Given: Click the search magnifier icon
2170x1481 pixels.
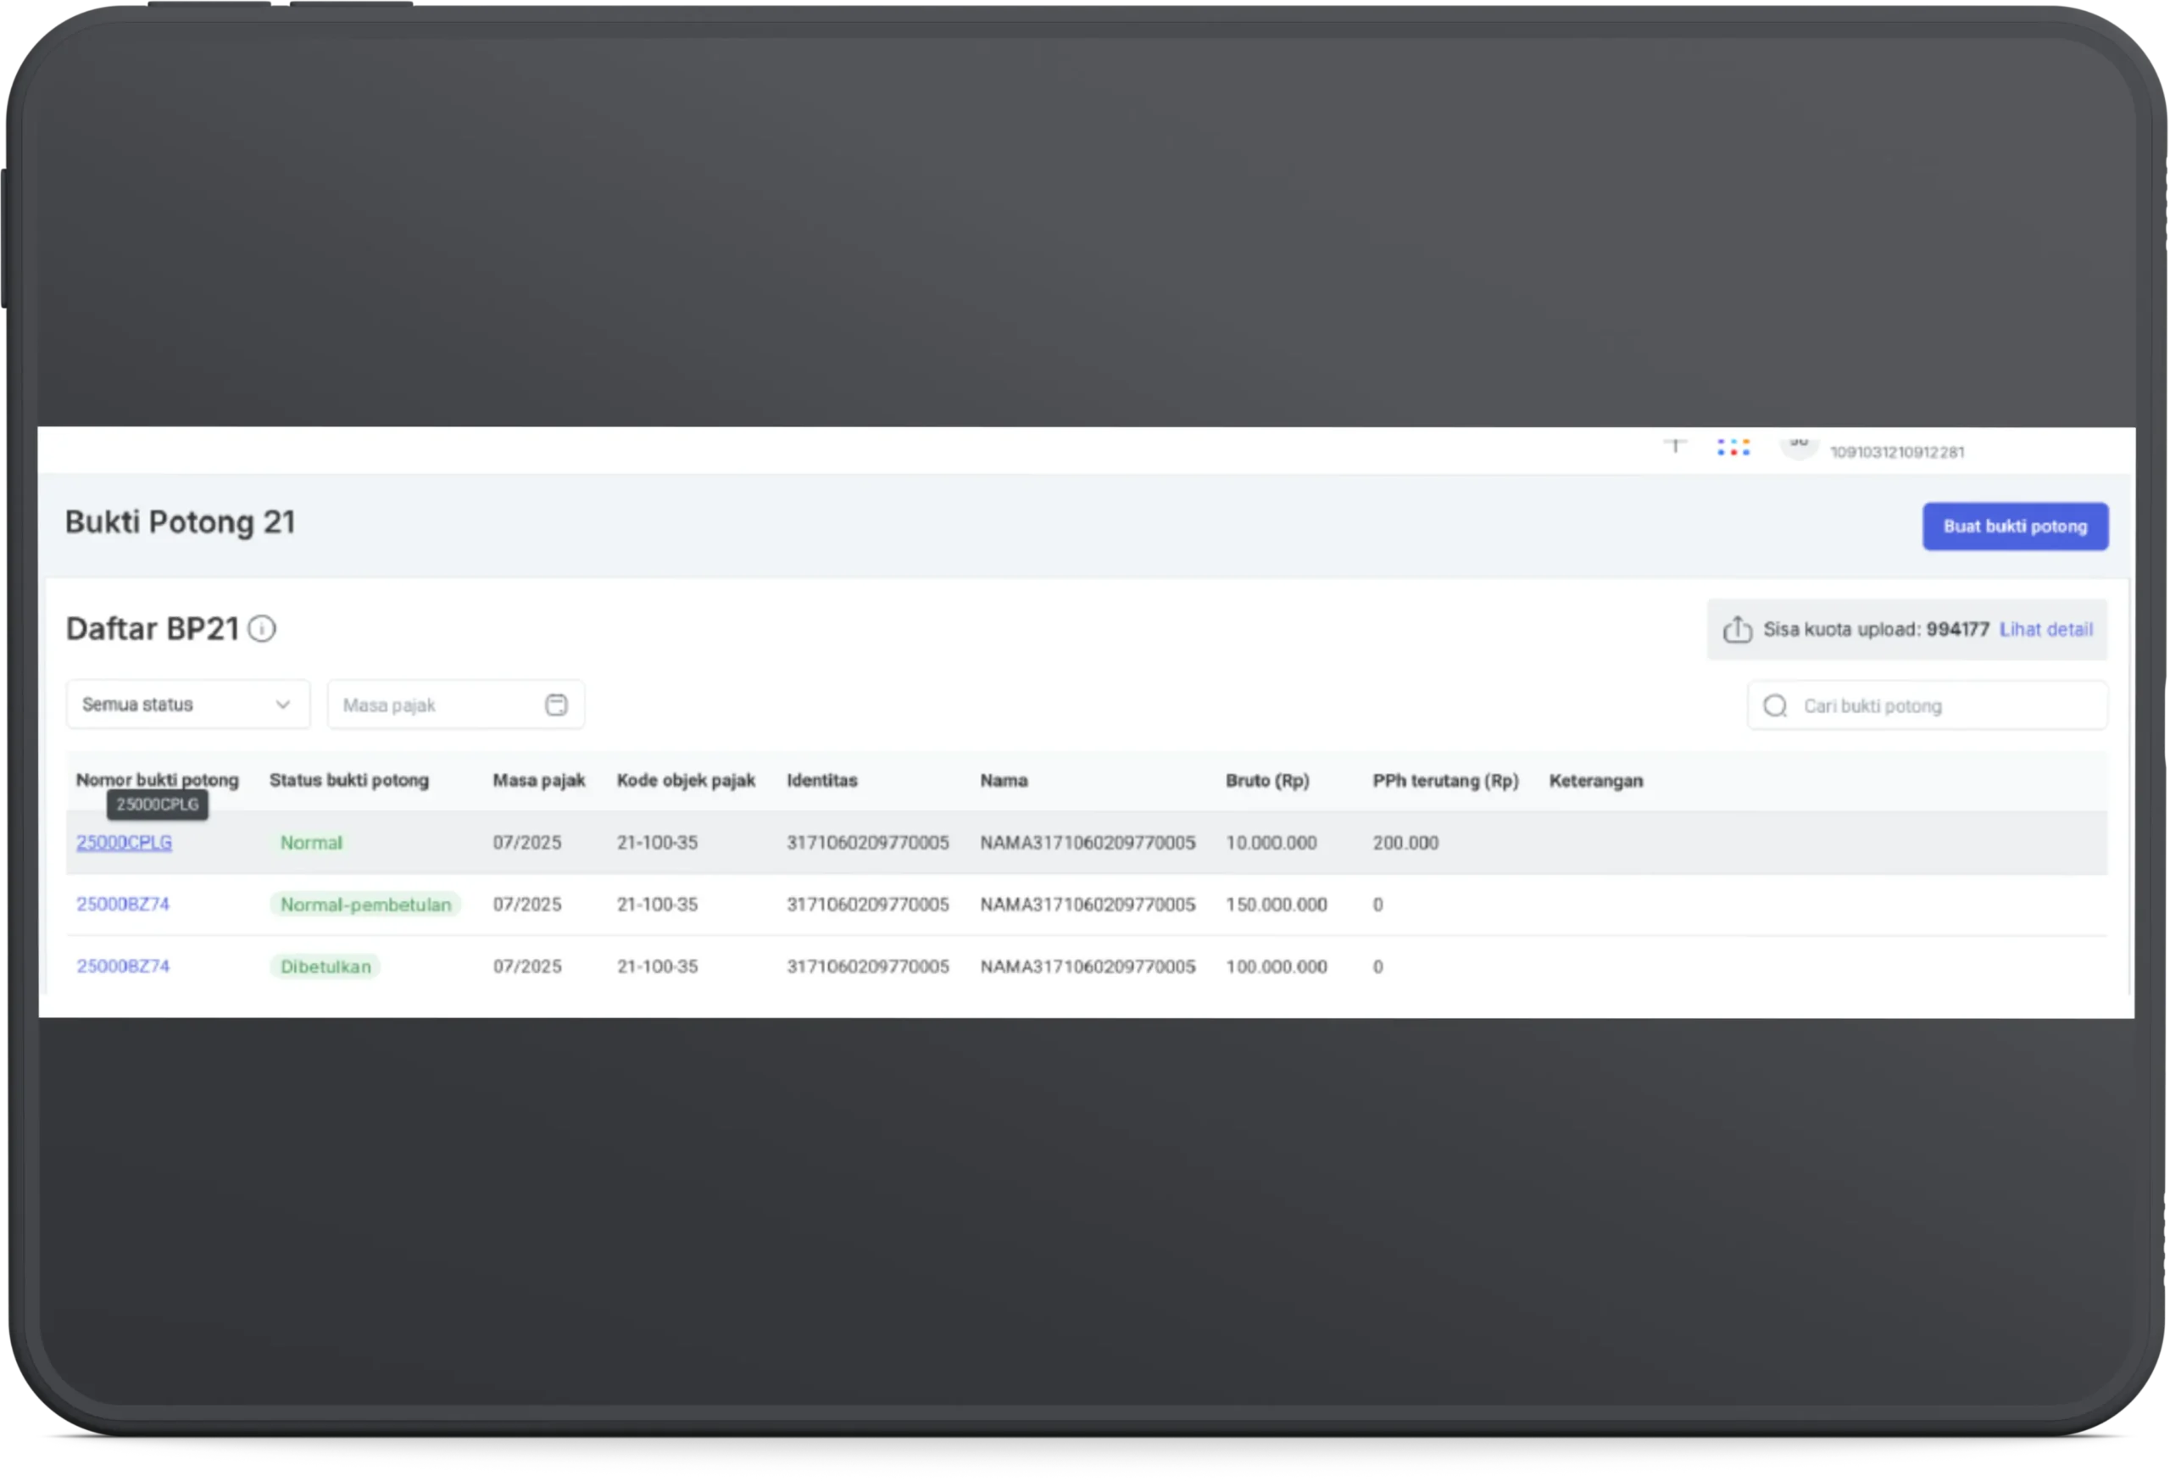Looking at the screenshot, I should point(1775,706).
